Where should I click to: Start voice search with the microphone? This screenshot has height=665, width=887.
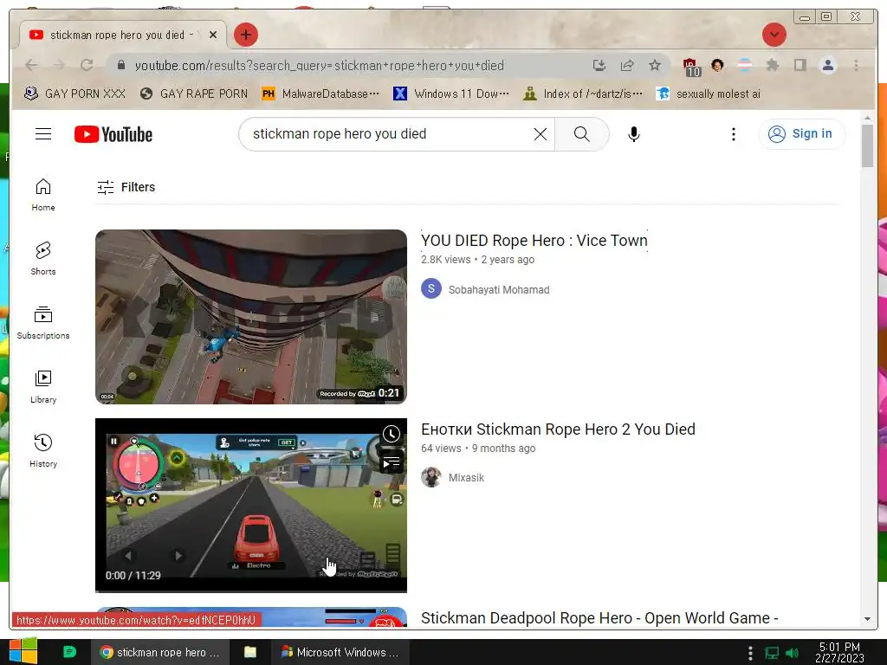(x=633, y=134)
